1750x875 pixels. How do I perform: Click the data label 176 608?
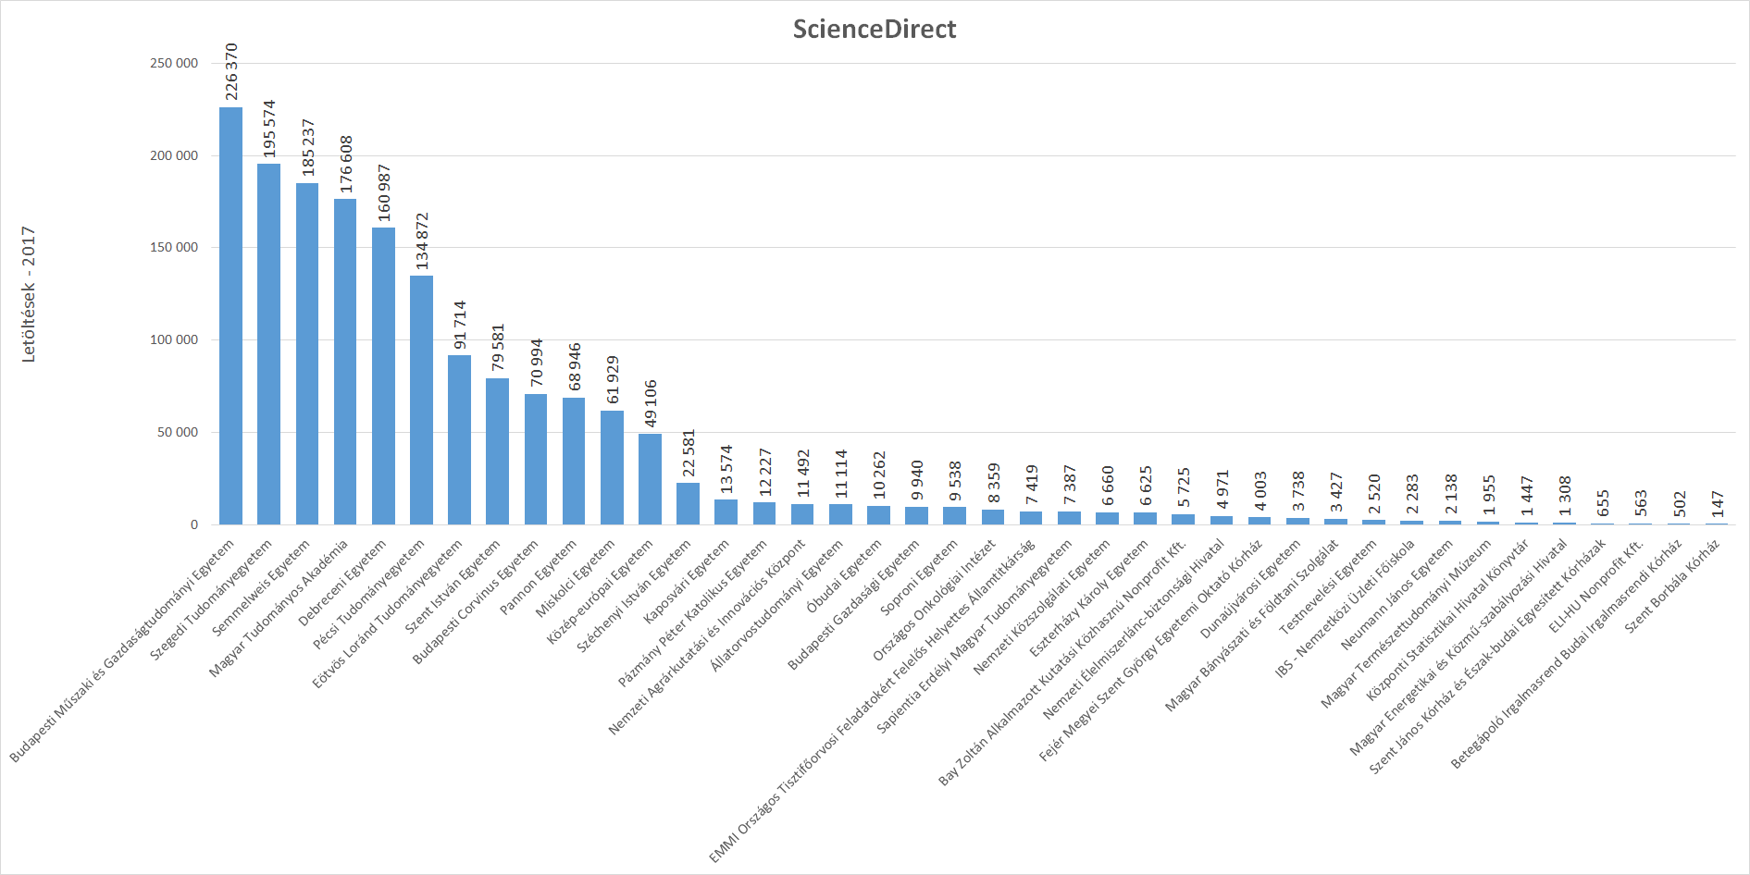click(x=345, y=165)
